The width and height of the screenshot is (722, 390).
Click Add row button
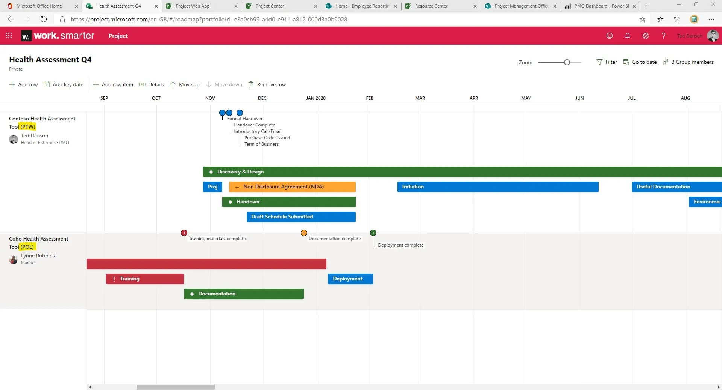[23, 84]
